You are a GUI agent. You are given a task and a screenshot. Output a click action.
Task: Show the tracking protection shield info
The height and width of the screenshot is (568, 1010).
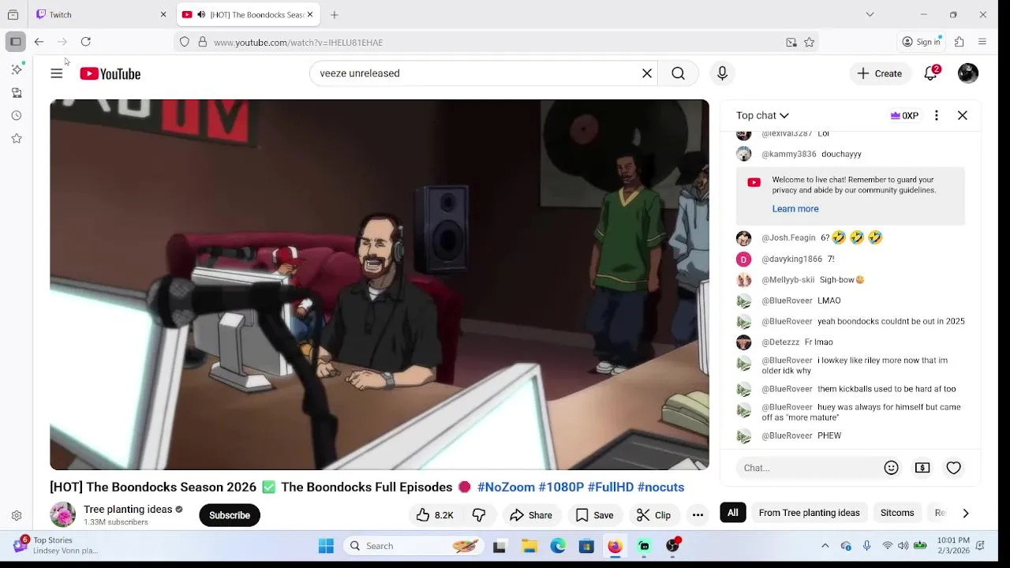(x=185, y=42)
